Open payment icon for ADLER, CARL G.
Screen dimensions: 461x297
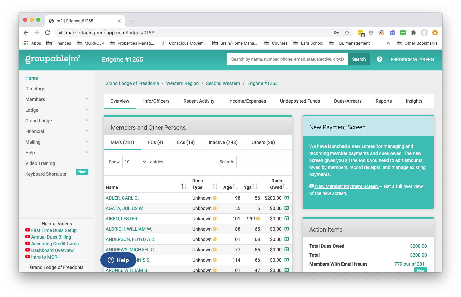pyautogui.click(x=286, y=198)
